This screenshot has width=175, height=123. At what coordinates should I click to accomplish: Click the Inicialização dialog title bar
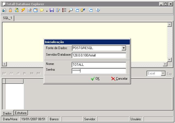pos(87,42)
